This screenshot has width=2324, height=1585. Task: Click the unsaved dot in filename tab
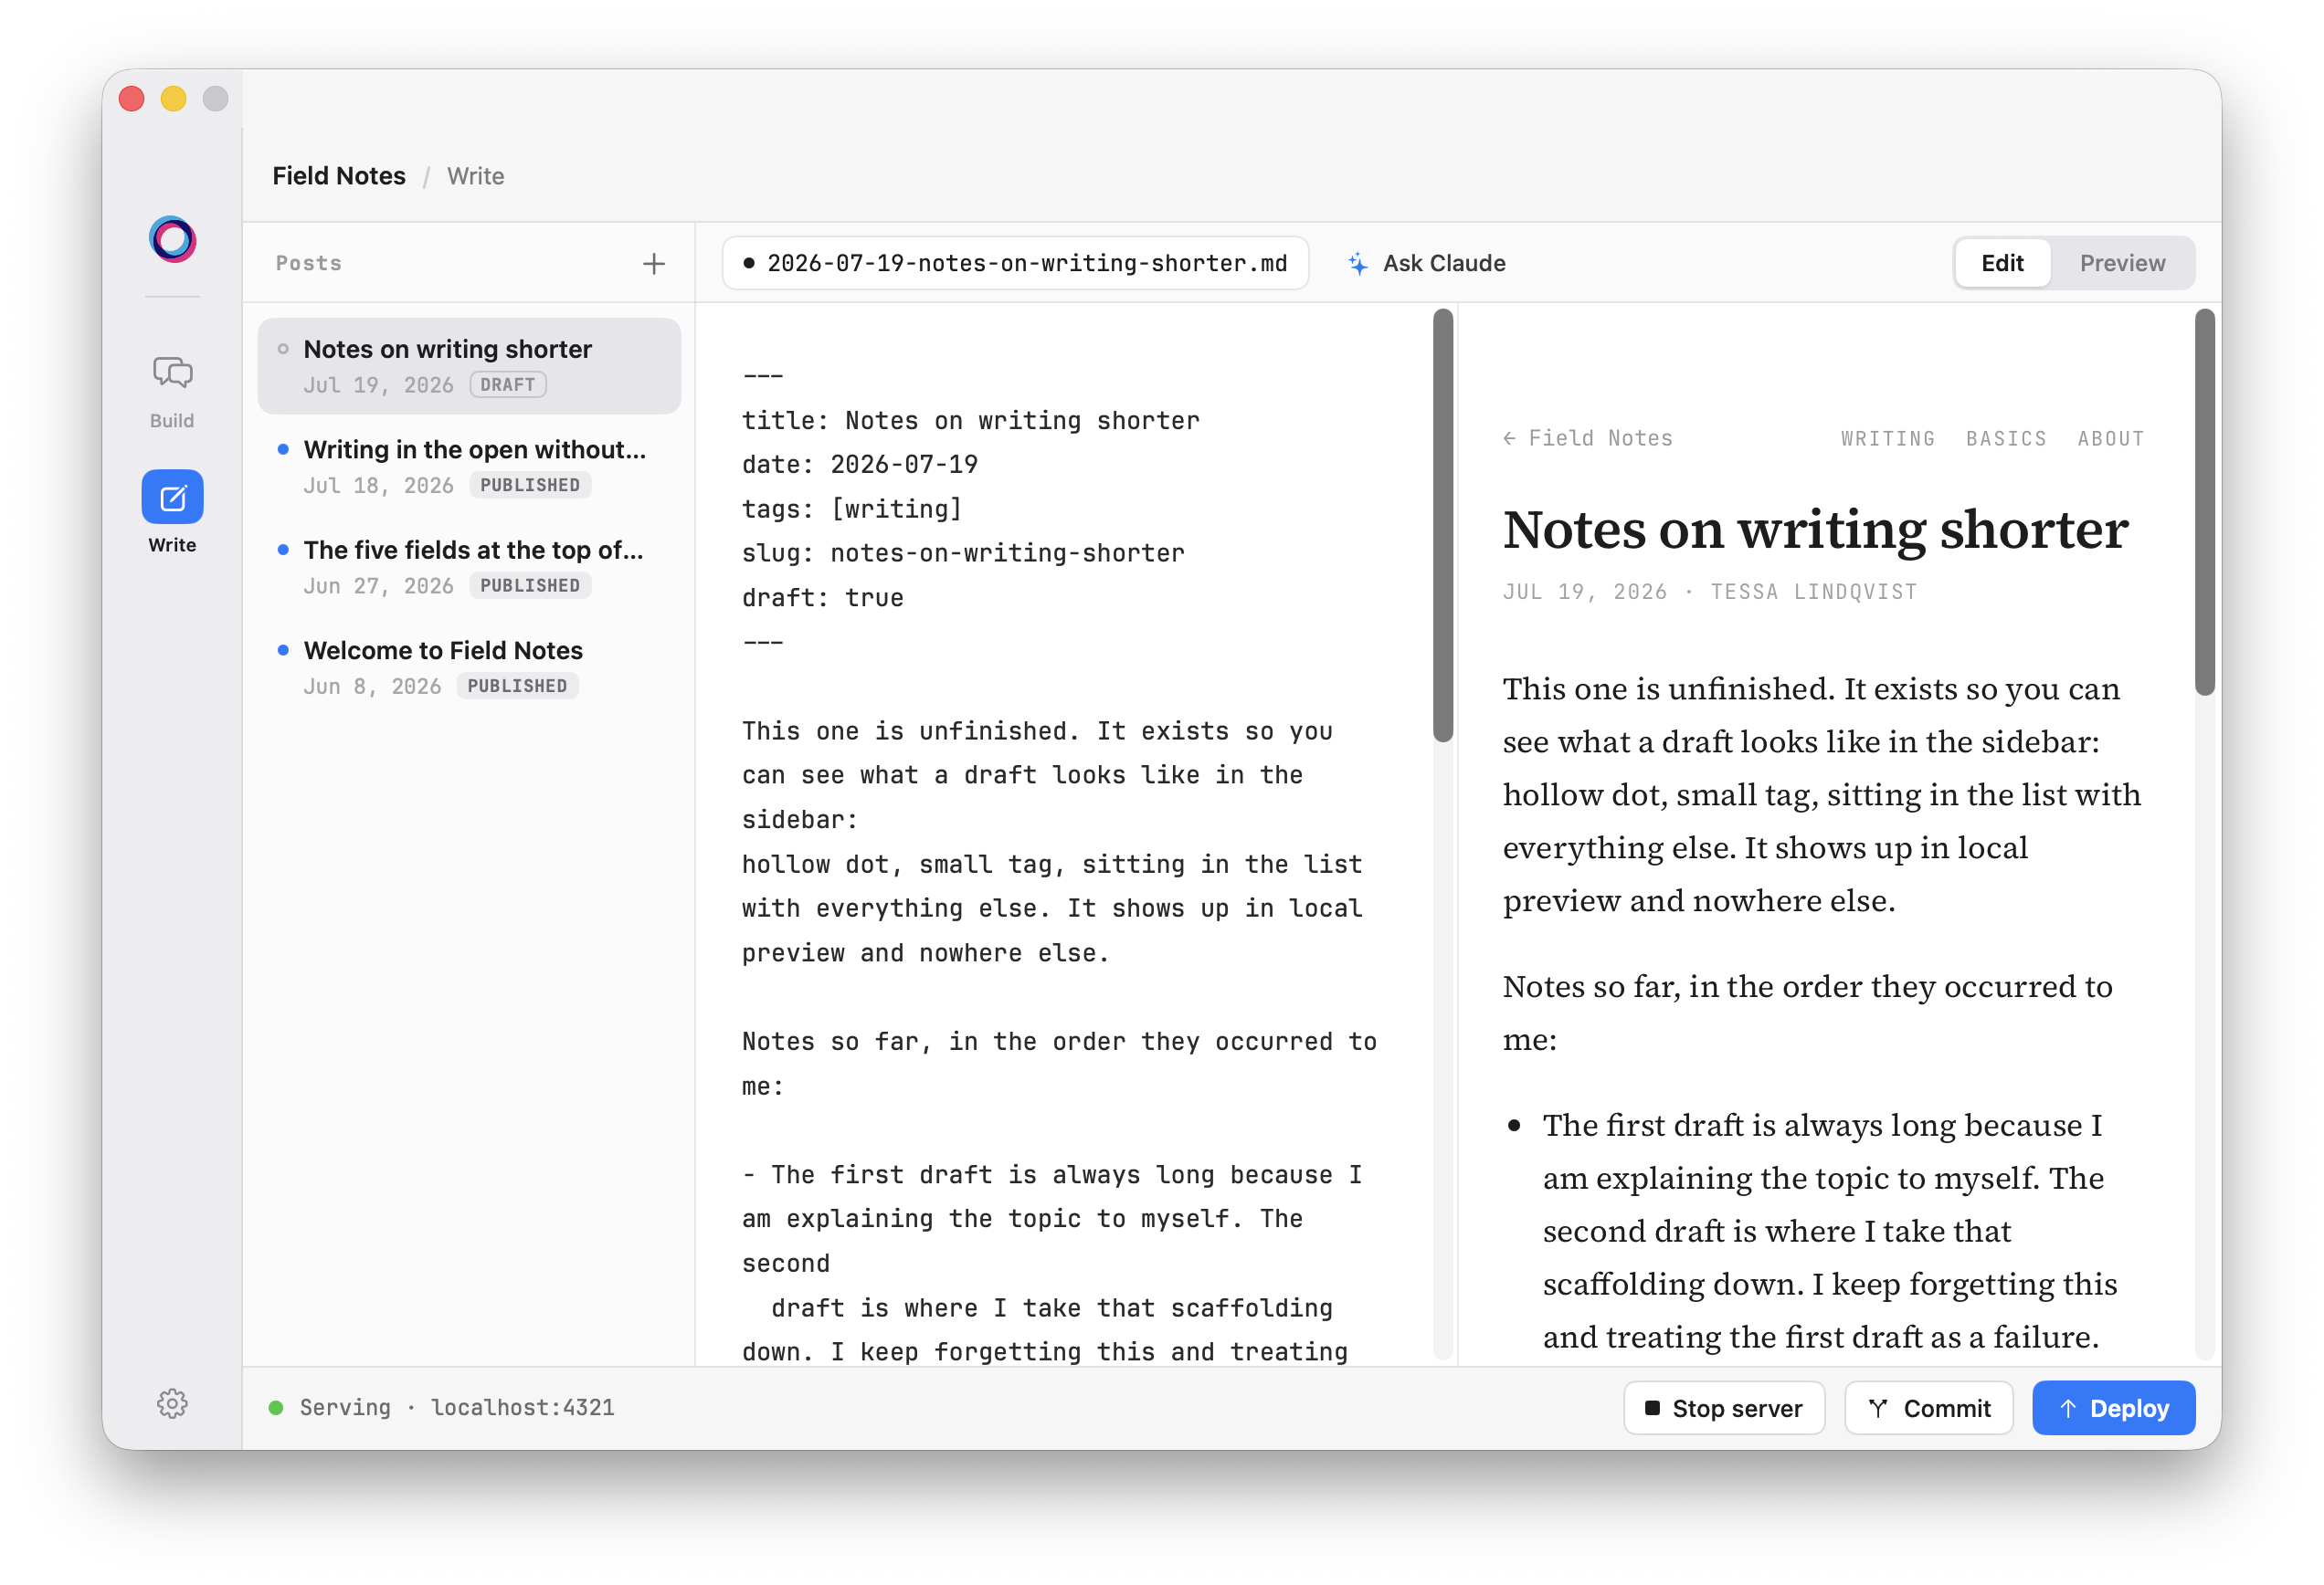tap(748, 263)
